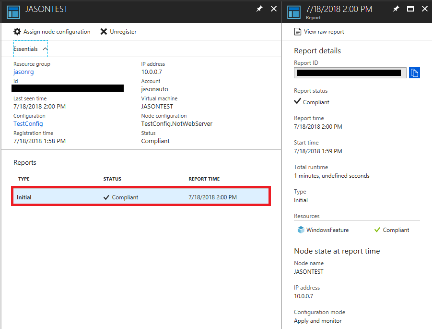This screenshot has width=432, height=329.
Task: Click the 7/18/2018 2:00 PM cell in Initial row
Action: coord(213,197)
